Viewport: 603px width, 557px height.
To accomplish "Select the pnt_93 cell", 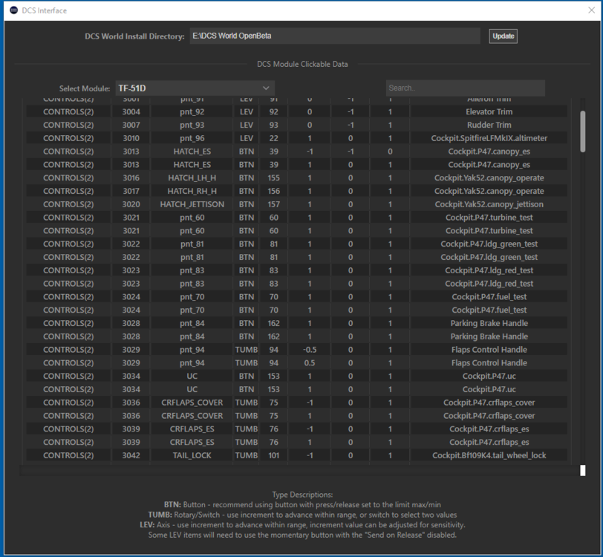I will [192, 125].
